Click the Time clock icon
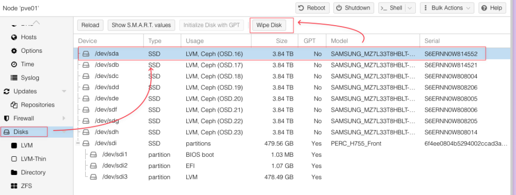The height and width of the screenshot is (195, 516). click(14, 64)
